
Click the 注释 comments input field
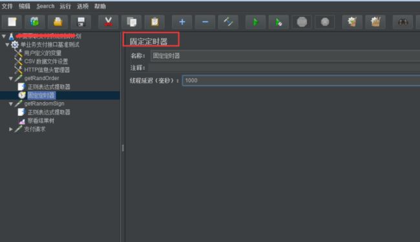[284, 67]
